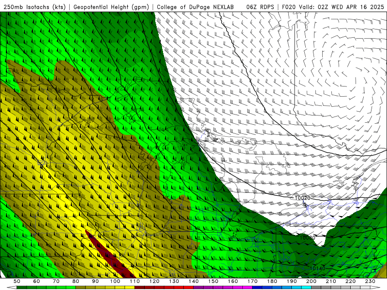Click the colorbar label 220
387x290 pixels.
(351, 281)
